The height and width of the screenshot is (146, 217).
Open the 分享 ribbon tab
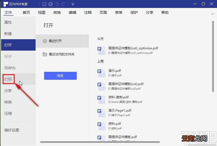[x=150, y=12]
